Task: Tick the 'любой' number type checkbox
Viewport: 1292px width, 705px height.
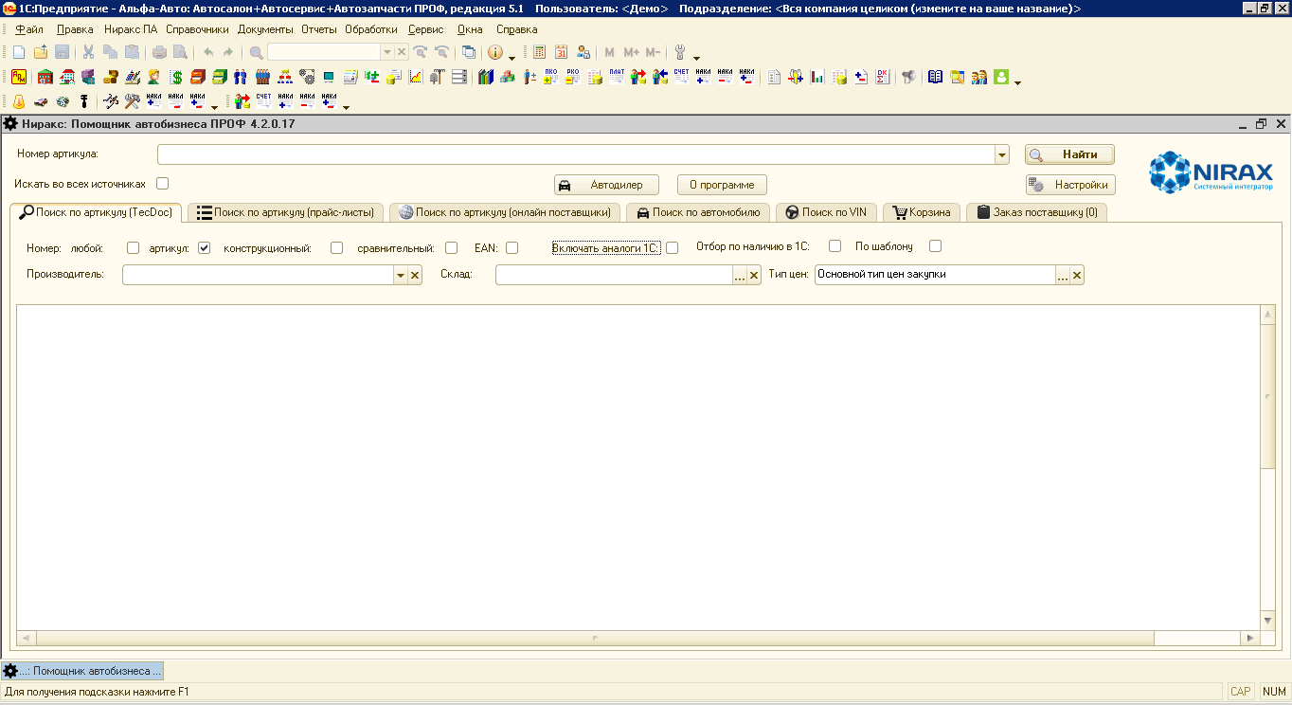Action: (133, 248)
